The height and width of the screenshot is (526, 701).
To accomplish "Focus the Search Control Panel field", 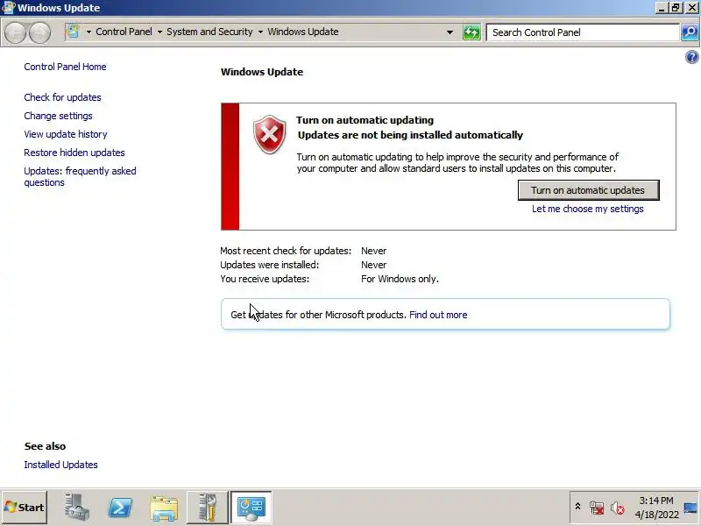I will coord(583,32).
